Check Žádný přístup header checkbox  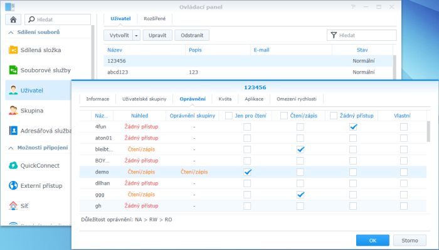(x=334, y=116)
